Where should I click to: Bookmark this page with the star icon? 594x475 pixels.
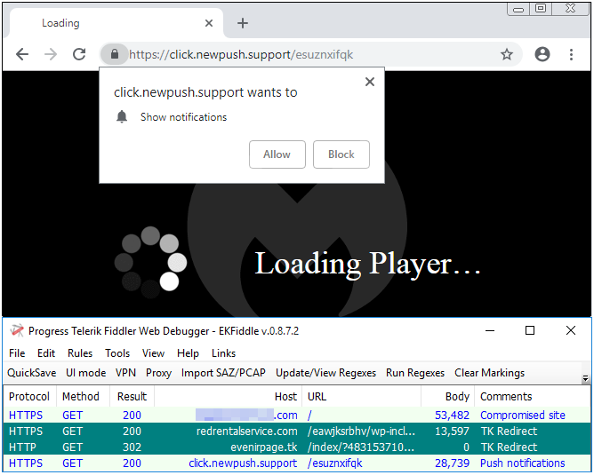[507, 54]
